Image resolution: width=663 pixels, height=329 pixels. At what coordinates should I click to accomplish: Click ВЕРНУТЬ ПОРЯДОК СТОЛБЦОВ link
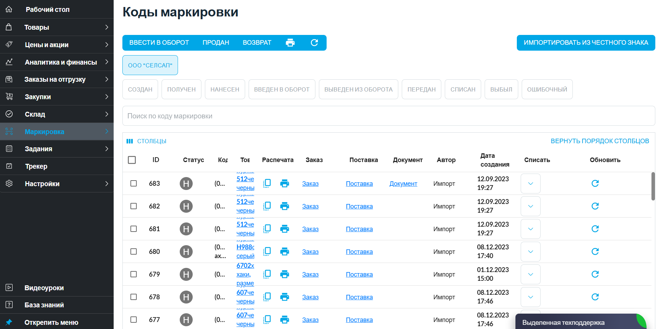tap(600, 141)
